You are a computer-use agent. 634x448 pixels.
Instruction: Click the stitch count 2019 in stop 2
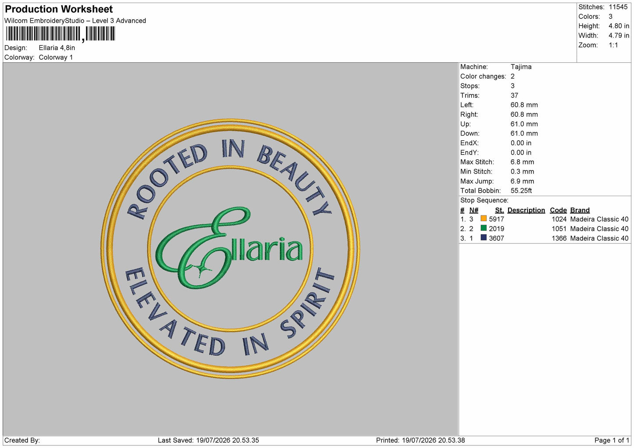point(497,229)
